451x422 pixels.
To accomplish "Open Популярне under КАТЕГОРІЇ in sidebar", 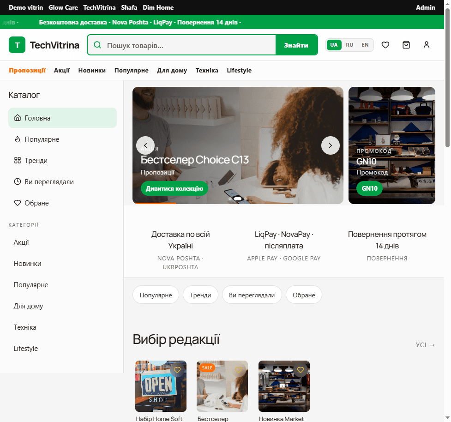I will [x=62, y=285].
